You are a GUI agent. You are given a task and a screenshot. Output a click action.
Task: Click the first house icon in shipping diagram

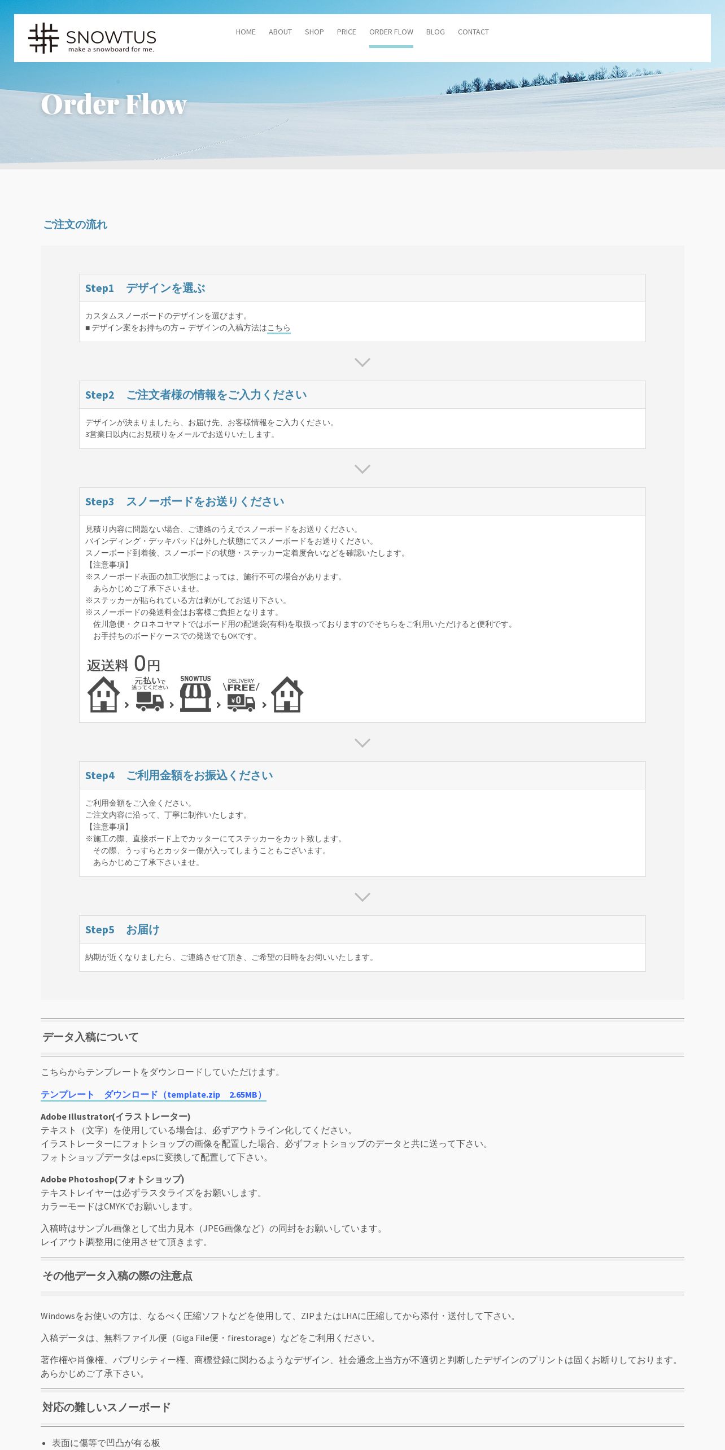pyautogui.click(x=103, y=695)
